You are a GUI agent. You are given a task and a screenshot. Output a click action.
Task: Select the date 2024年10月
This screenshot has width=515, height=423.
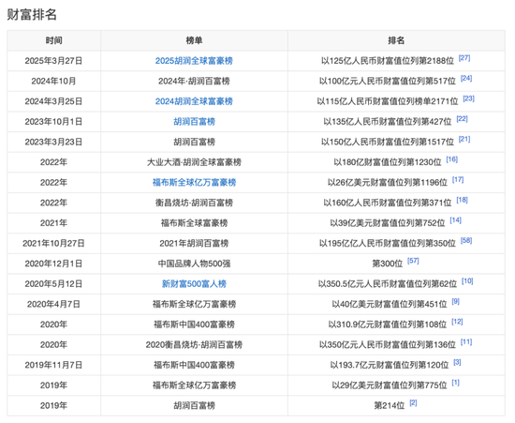point(53,82)
